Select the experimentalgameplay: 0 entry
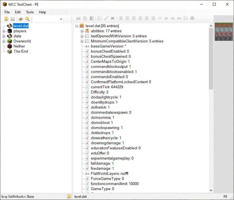 (x=112, y=158)
